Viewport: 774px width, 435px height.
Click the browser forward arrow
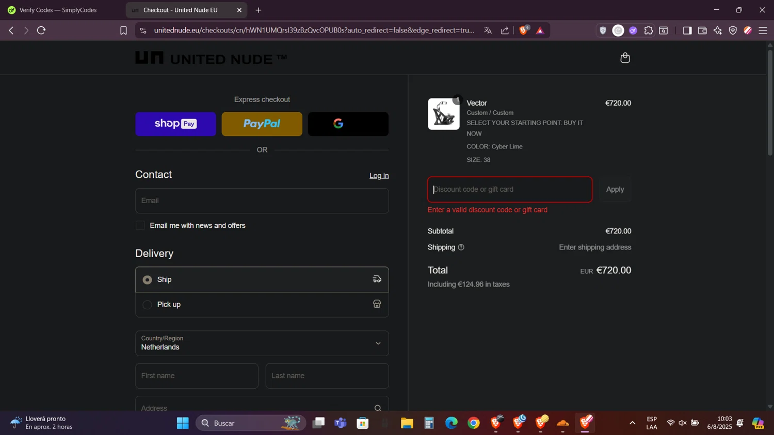26,30
